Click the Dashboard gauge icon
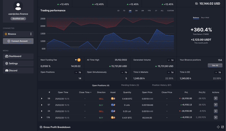This screenshot has width=226, height=131. click(x=7, y=56)
